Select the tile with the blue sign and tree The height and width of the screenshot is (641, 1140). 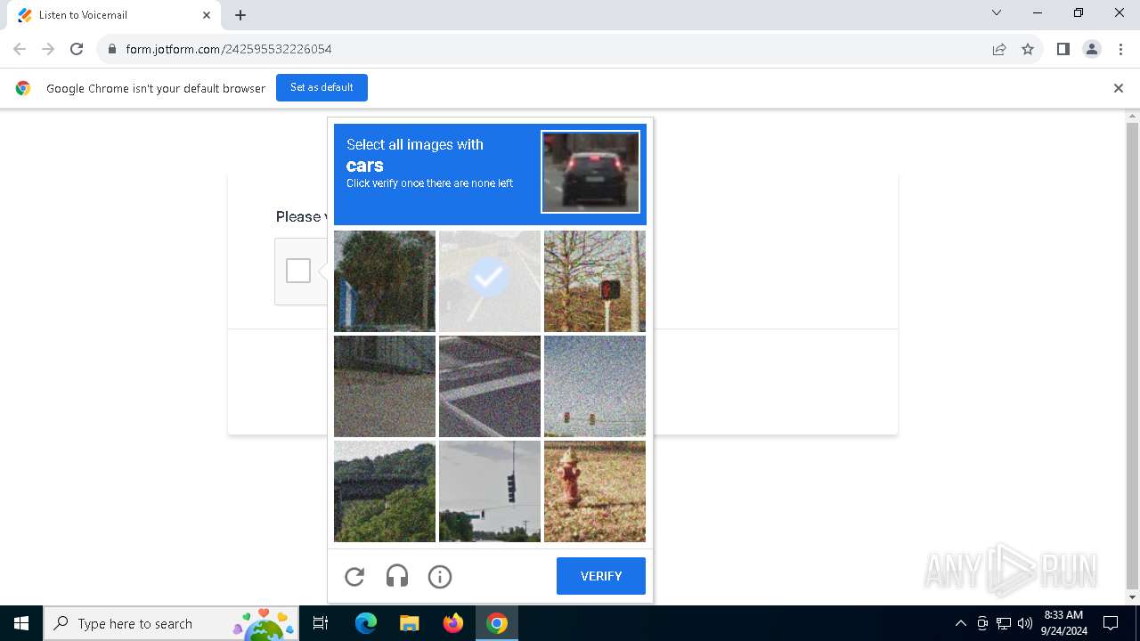tap(385, 281)
